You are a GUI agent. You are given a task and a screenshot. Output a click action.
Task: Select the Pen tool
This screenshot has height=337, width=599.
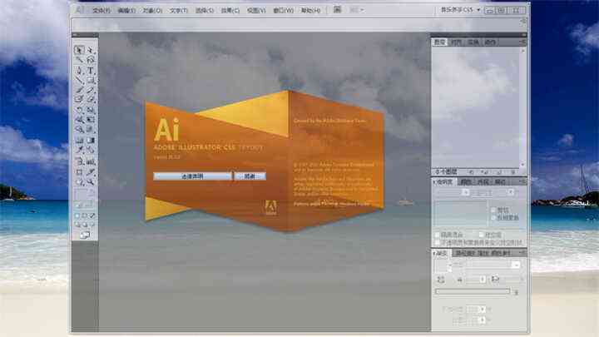pos(80,70)
